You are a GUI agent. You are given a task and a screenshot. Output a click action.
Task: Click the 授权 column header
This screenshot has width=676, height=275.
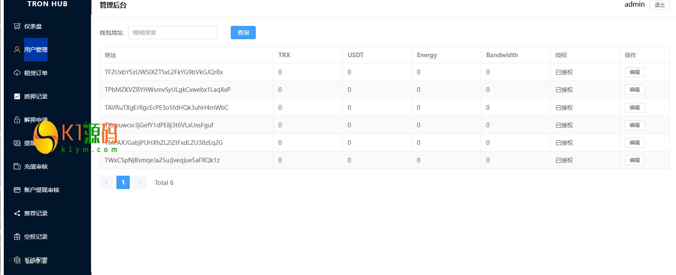point(561,55)
